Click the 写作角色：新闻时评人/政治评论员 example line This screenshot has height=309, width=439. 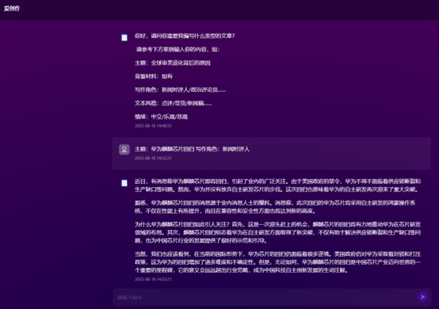point(180,90)
